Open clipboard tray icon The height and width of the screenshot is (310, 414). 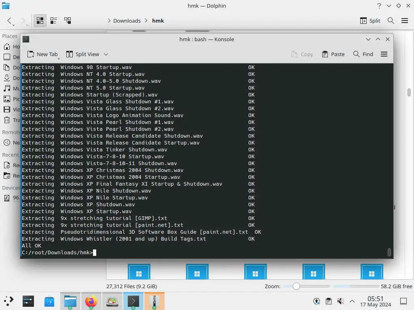328,301
